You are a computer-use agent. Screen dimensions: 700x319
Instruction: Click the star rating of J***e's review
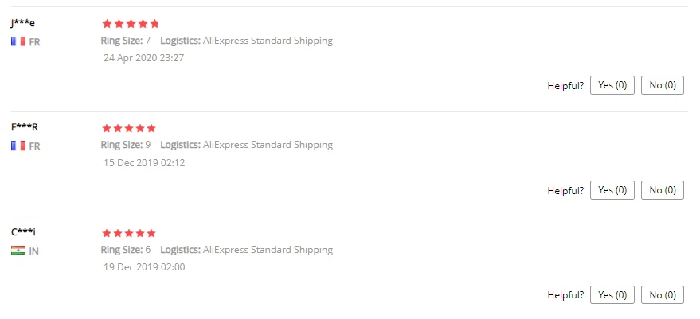130,24
